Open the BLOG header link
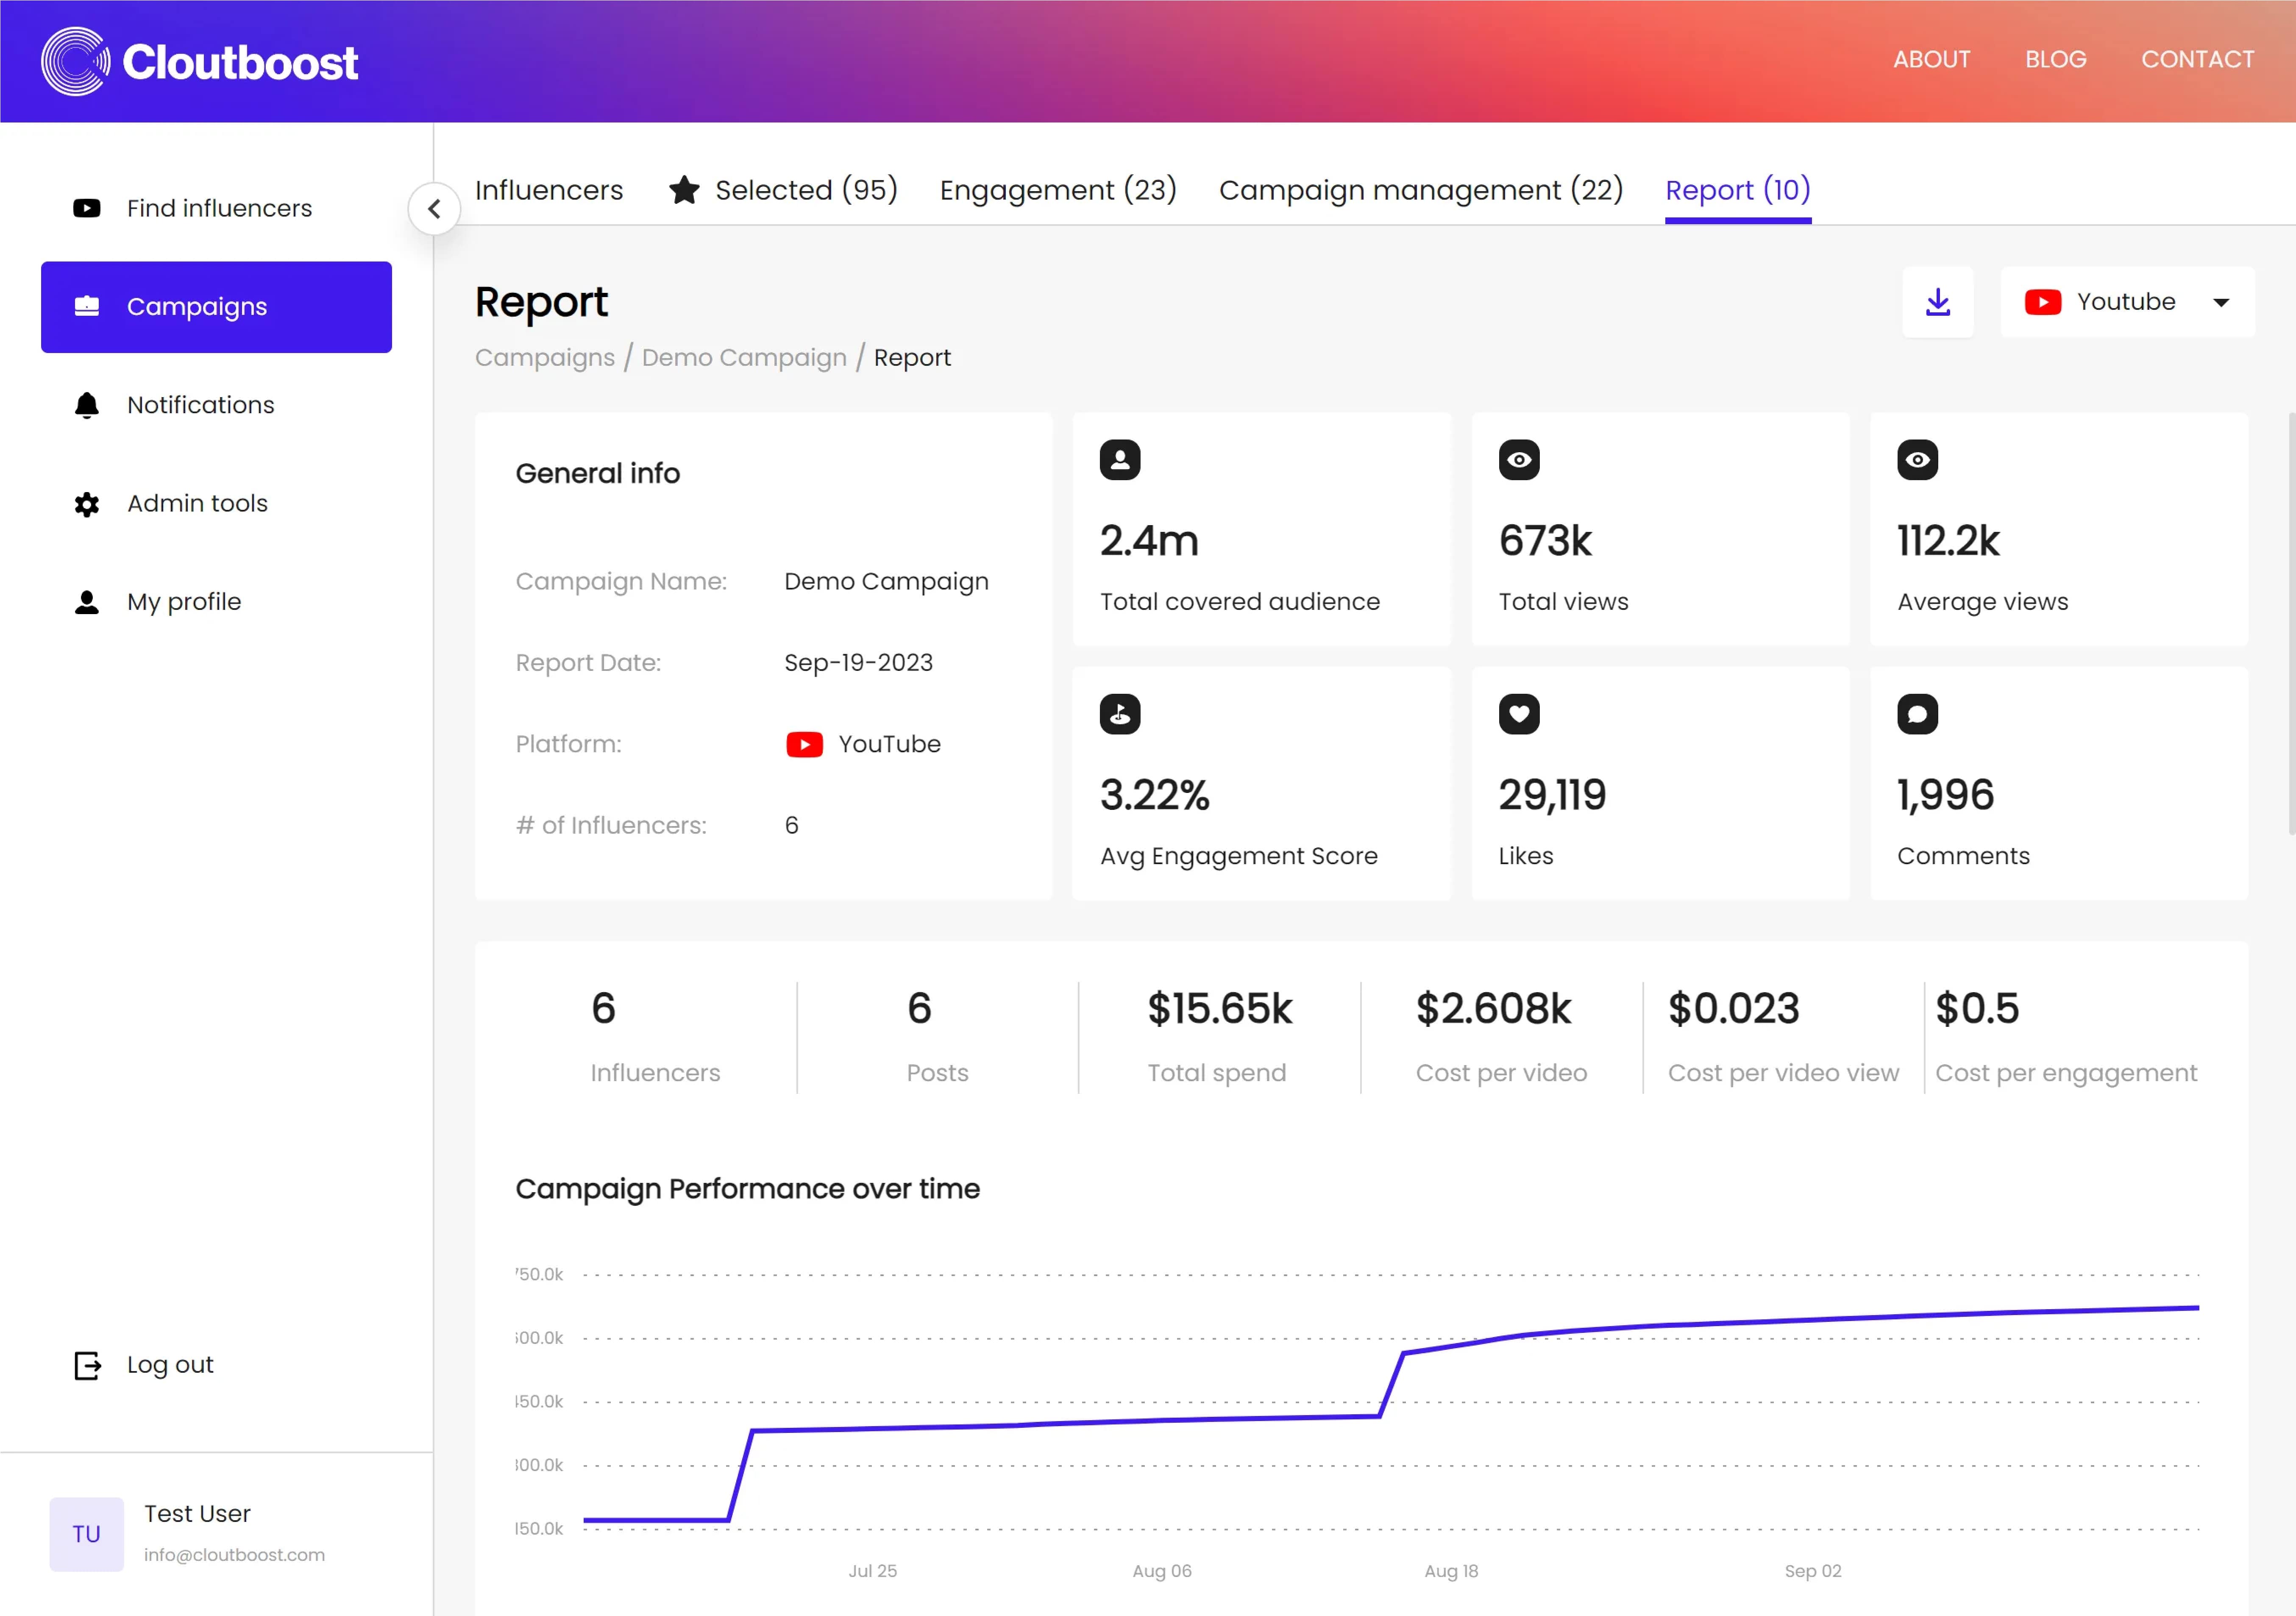The width and height of the screenshot is (2296, 1616). (2056, 60)
